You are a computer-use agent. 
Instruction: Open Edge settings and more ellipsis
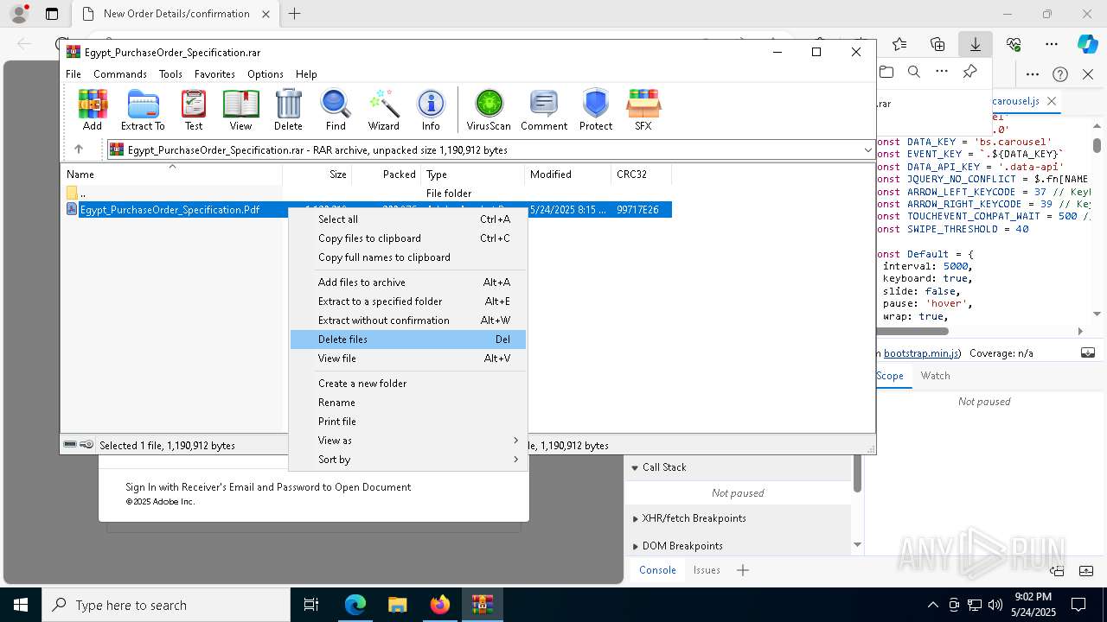click(1052, 44)
